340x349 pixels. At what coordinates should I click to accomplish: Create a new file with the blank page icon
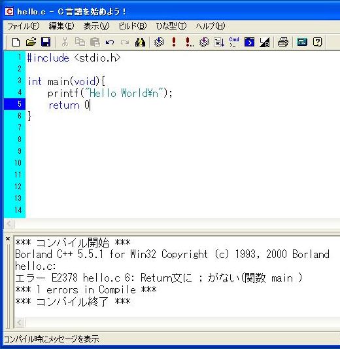[16, 42]
